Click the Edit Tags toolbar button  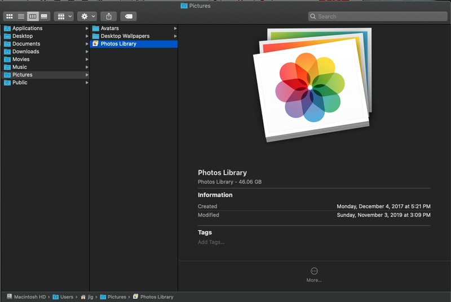coord(129,16)
